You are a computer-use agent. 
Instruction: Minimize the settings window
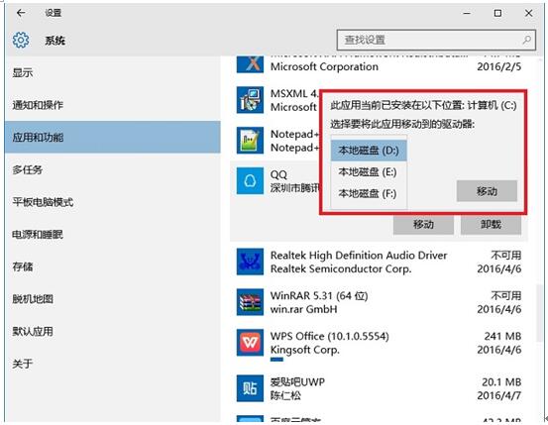467,13
